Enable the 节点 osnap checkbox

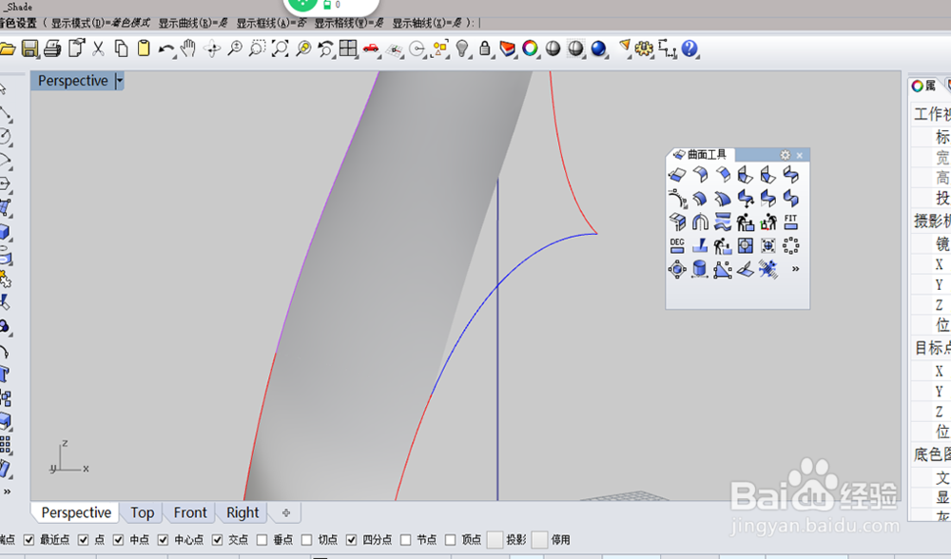point(406,540)
